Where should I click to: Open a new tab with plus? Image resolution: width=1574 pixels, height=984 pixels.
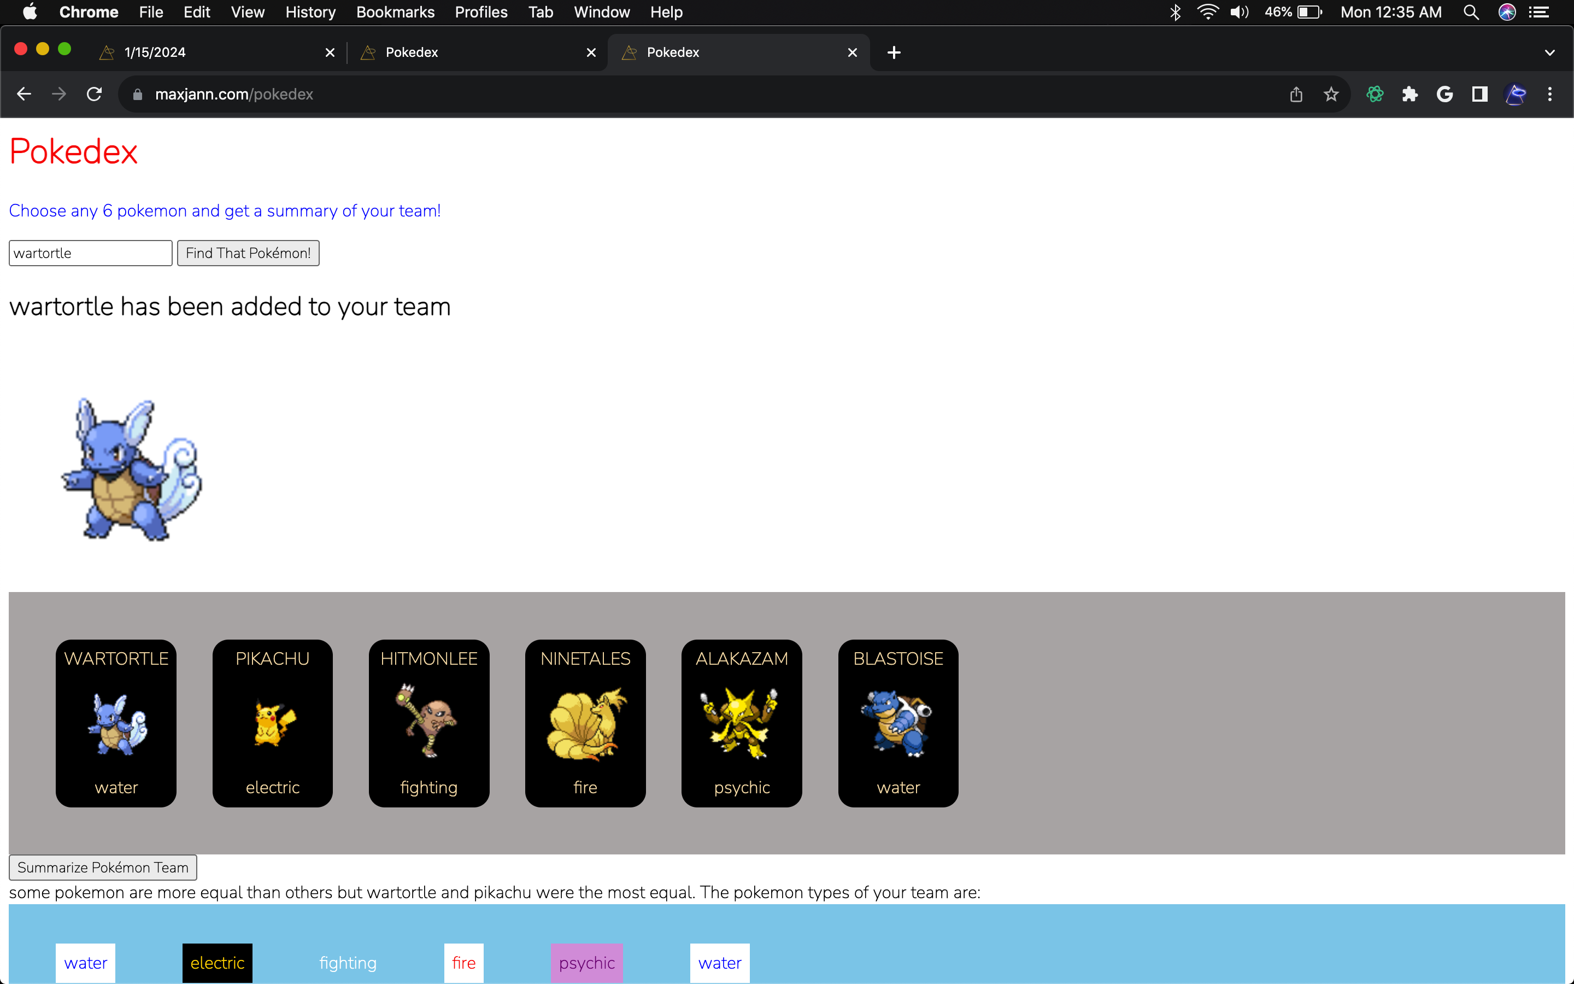[x=894, y=52]
